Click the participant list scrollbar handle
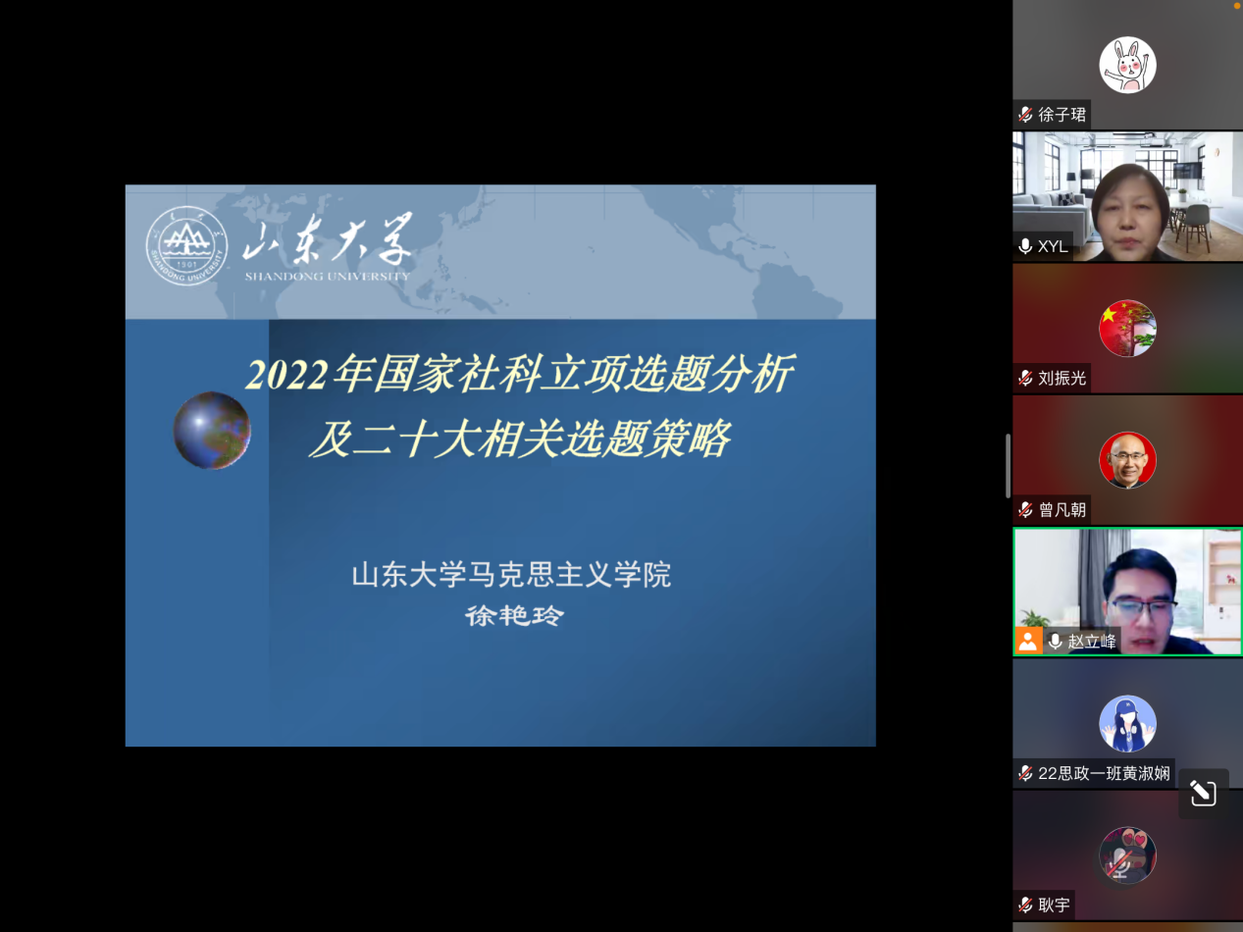Image resolution: width=1243 pixels, height=932 pixels. click(1008, 466)
